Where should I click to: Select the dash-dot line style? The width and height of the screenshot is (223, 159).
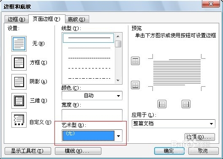[89, 78]
